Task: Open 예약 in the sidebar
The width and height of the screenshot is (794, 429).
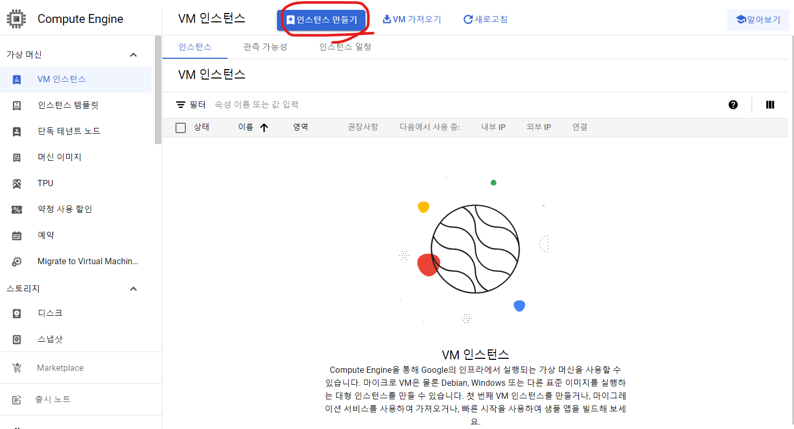Action: point(75,236)
